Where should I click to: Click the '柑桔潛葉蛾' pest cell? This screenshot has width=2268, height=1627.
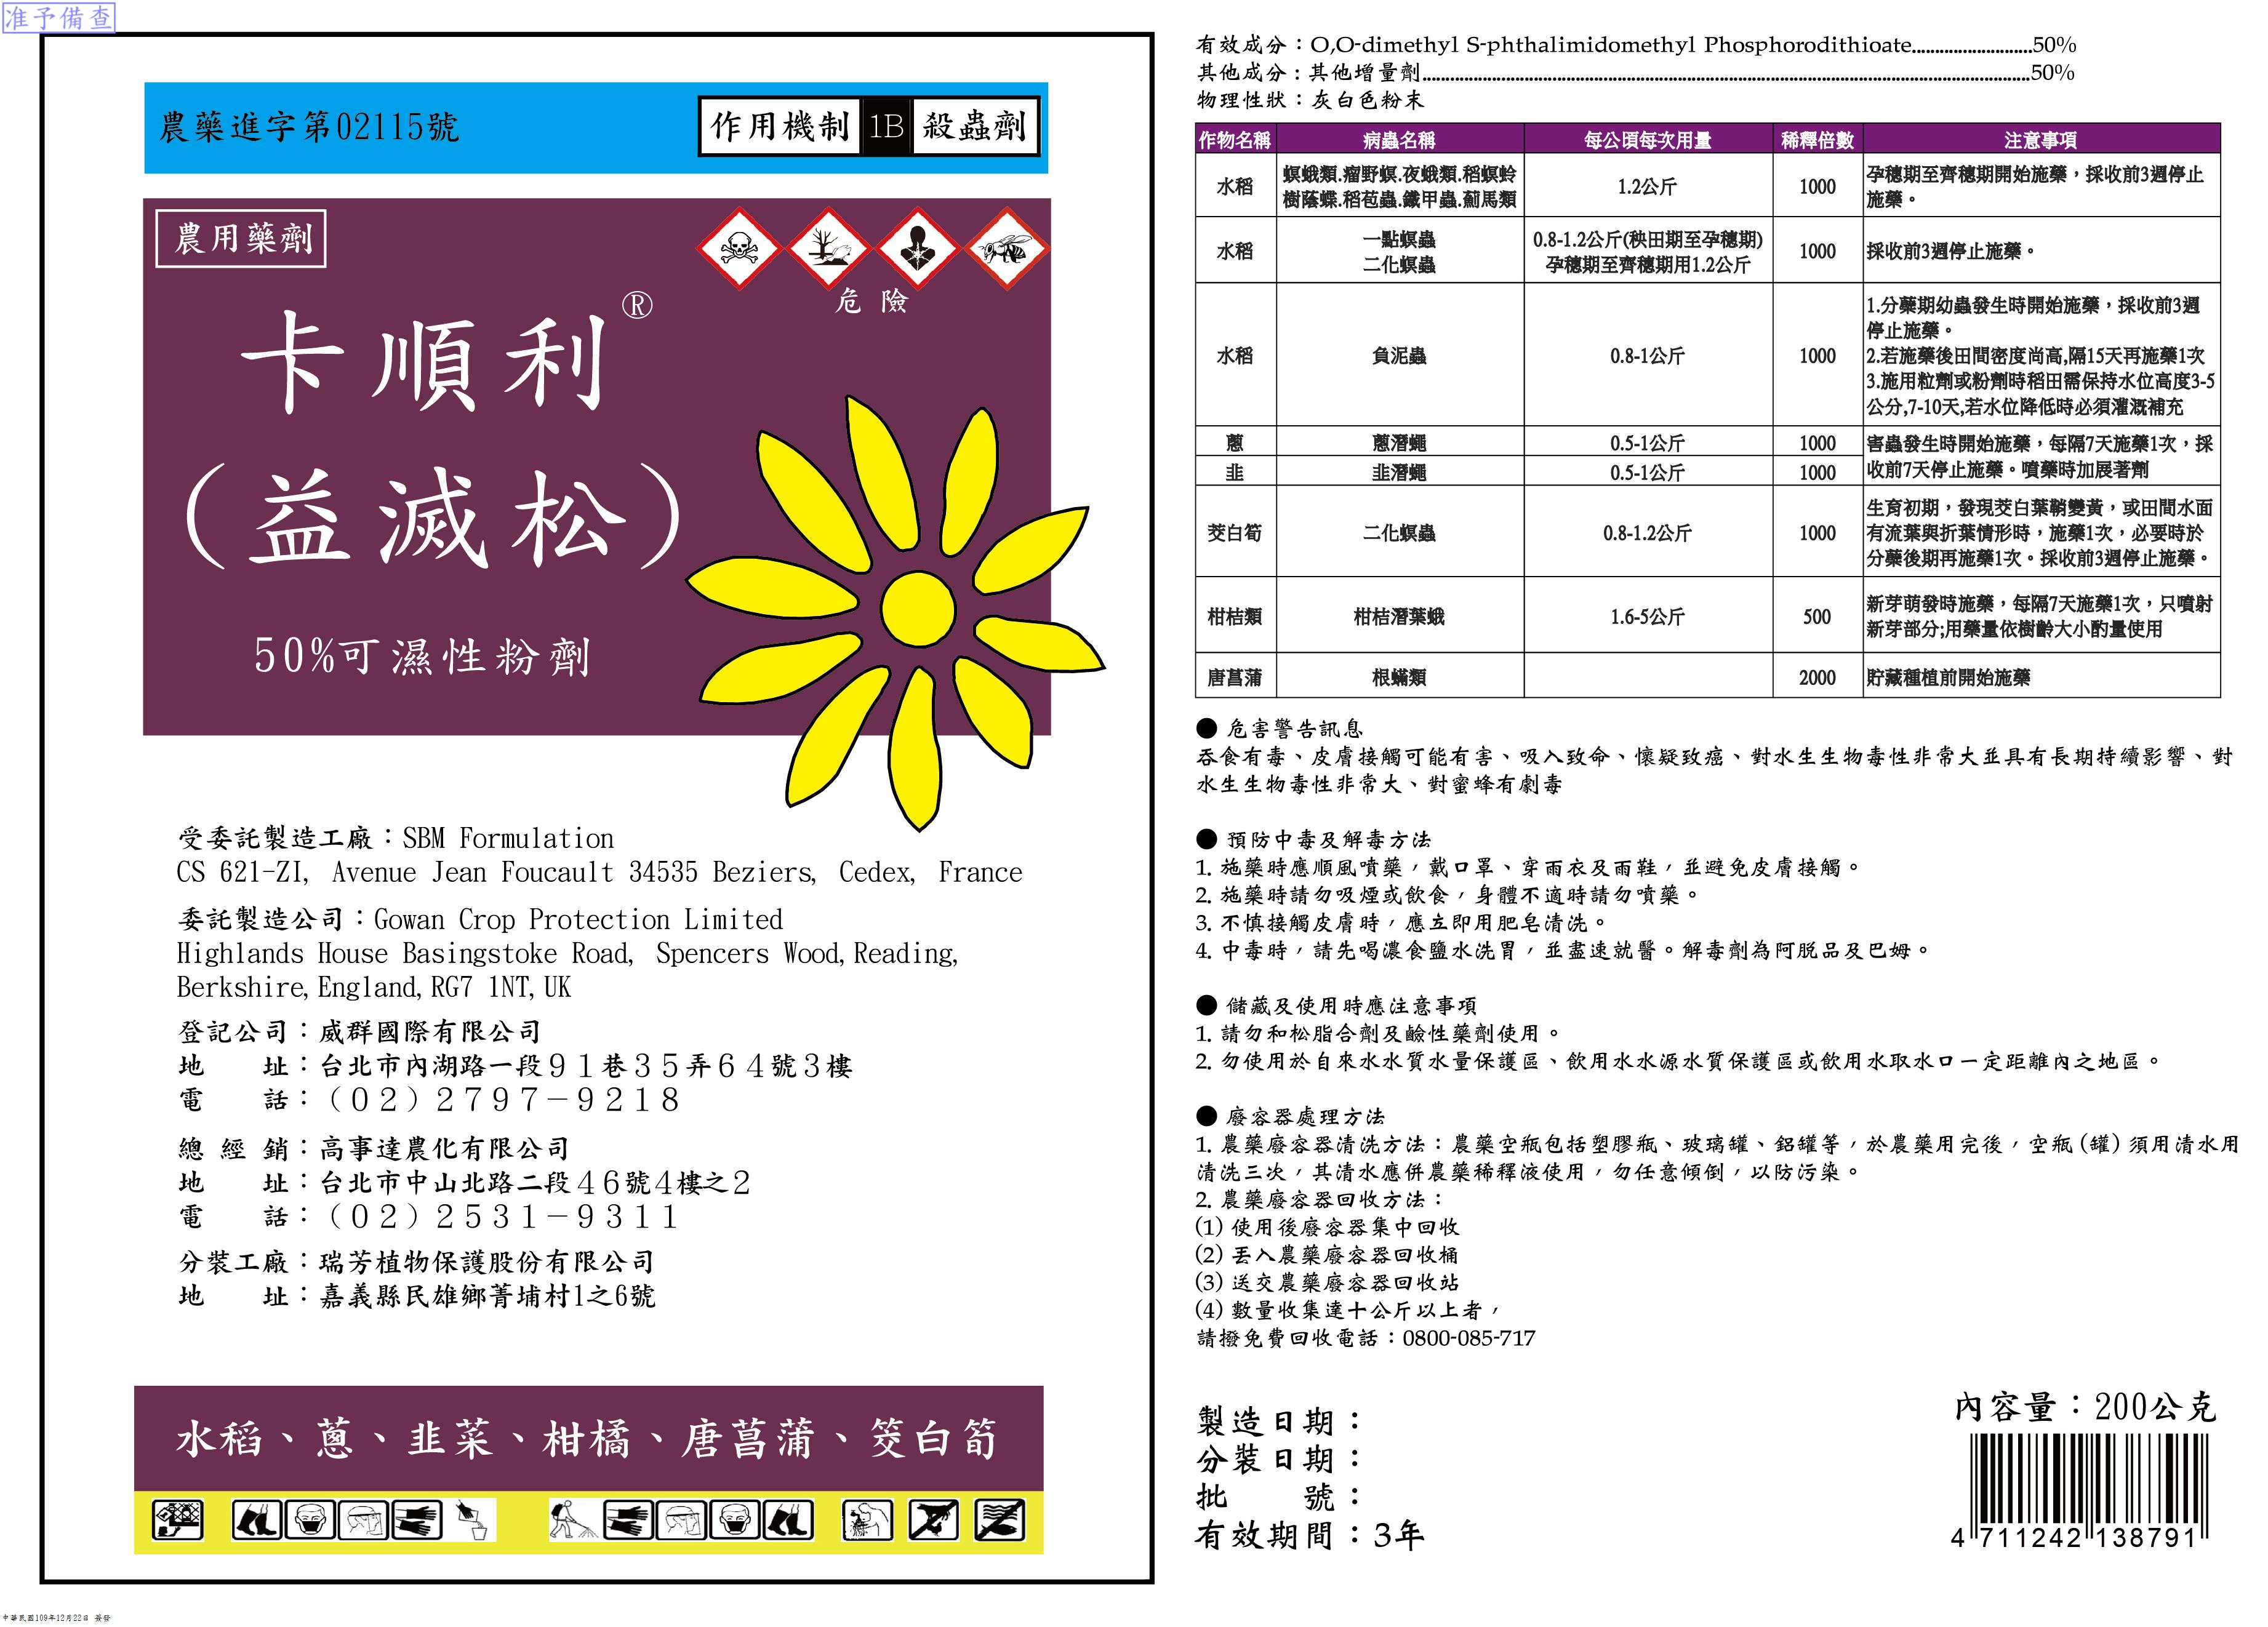coord(1399,617)
